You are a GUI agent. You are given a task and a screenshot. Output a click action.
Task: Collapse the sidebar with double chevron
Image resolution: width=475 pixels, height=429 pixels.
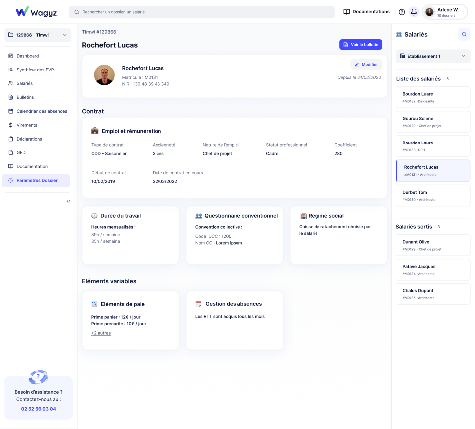(68, 201)
